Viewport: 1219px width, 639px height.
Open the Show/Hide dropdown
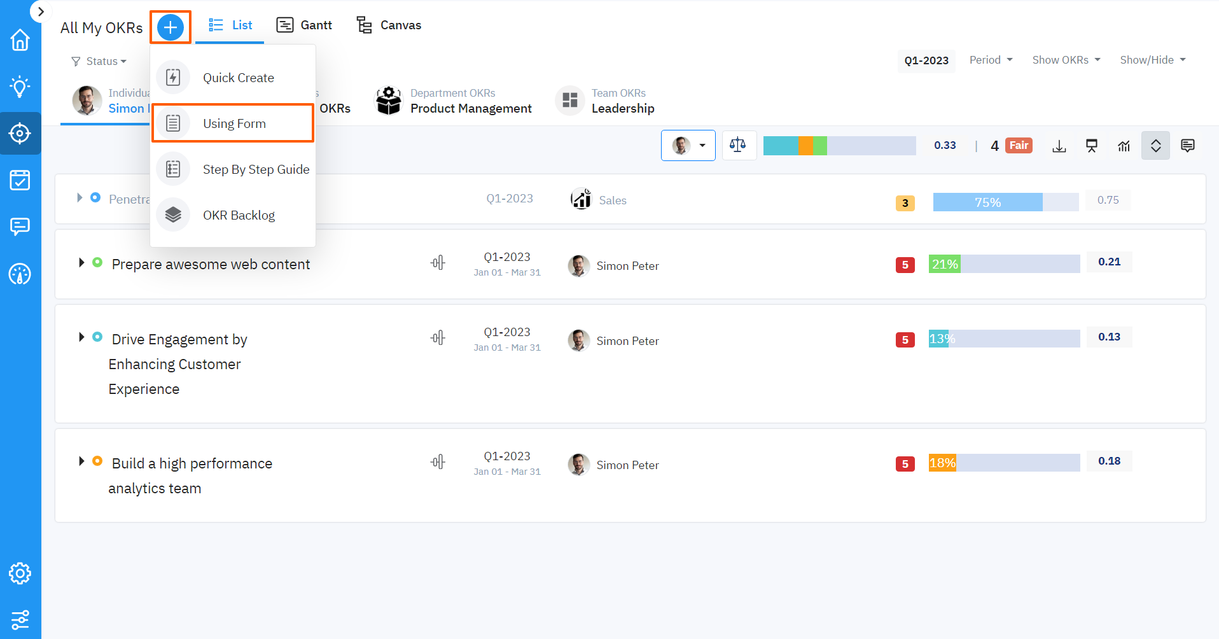pos(1153,59)
